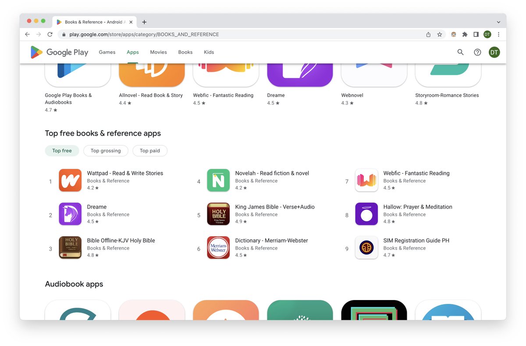Open a new browser tab

point(144,22)
